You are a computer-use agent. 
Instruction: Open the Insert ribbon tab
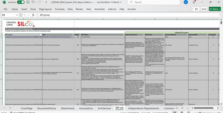[24, 9]
